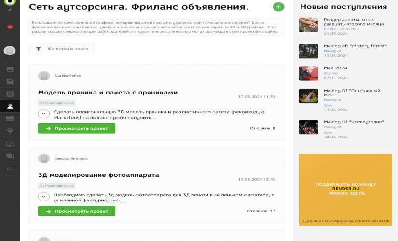
Task: Click 3D Моделирование tag on фотоаппарата listing
Action: click(x=56, y=186)
